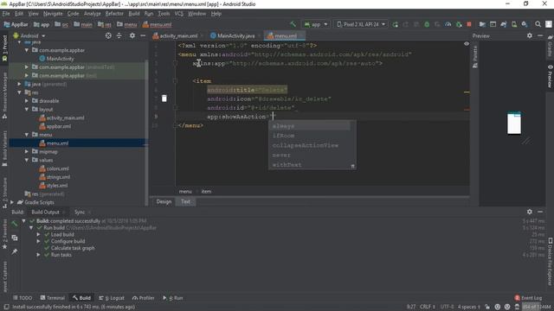Click the green Run app icon
The height and width of the screenshot is (311, 554).
[396, 24]
